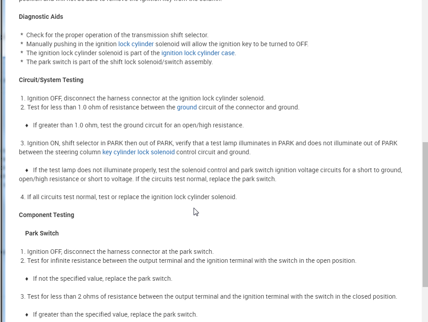Click the scrollbar track below the thumb
The image size is (428, 322).
coord(425,305)
